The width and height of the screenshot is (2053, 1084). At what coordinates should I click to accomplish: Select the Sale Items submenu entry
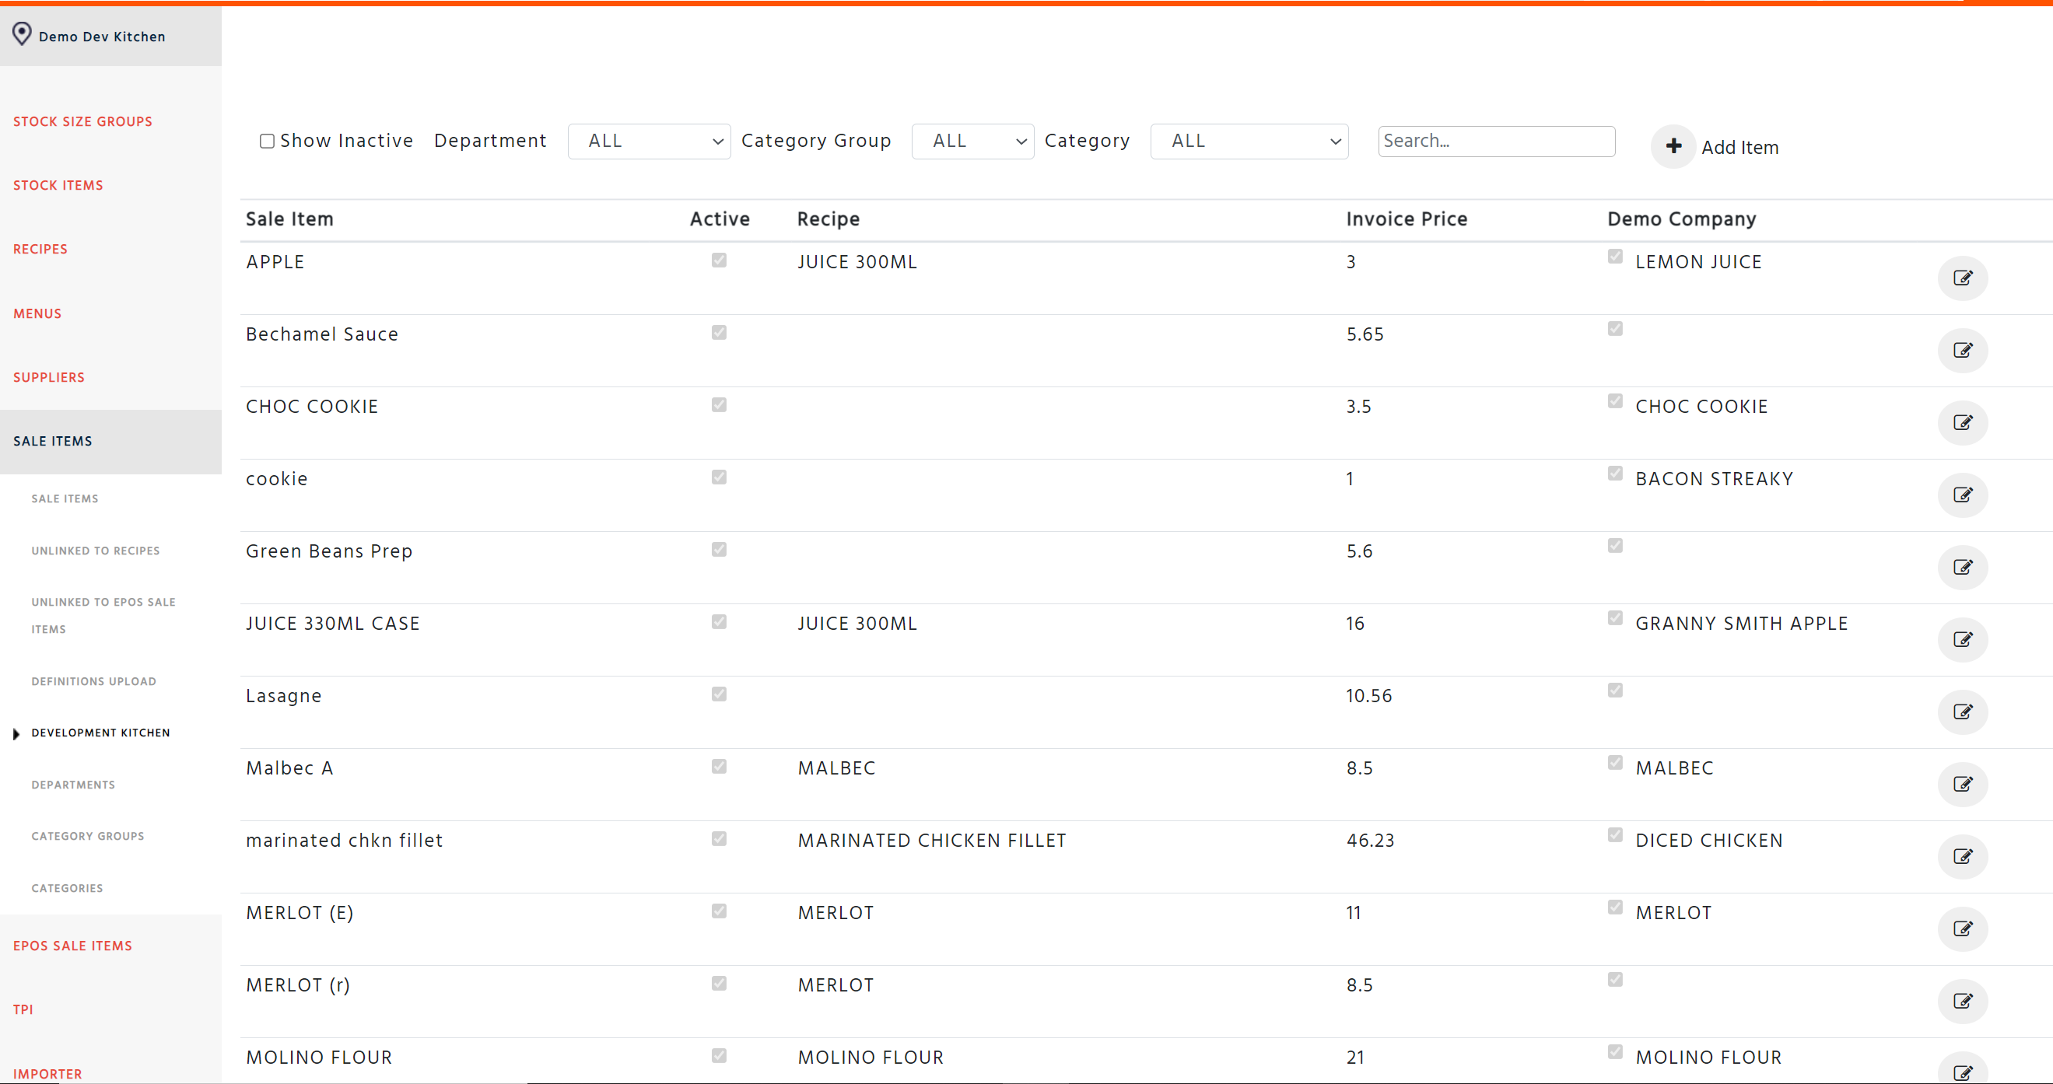tap(65, 499)
